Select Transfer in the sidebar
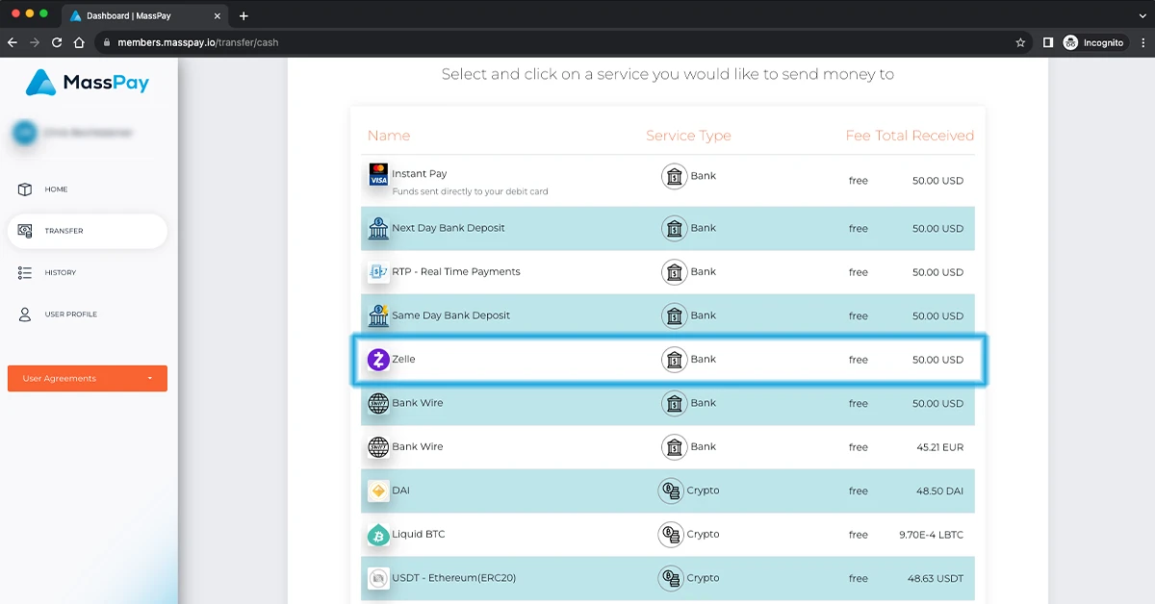Image resolution: width=1155 pixels, height=604 pixels. pos(64,231)
